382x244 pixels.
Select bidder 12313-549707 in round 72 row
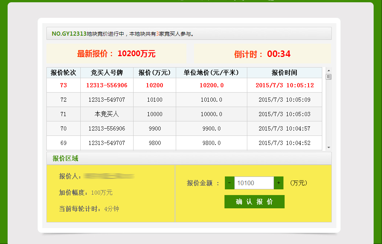tap(107, 100)
